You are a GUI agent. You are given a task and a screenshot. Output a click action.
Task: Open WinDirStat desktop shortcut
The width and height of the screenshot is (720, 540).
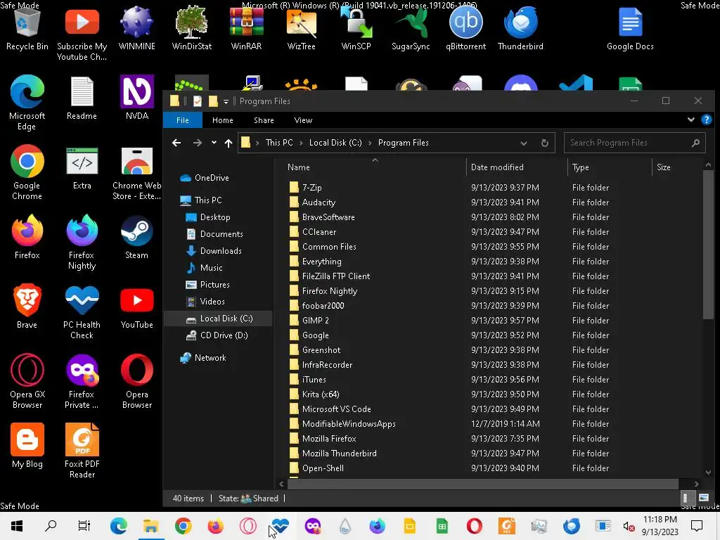tap(191, 28)
